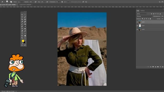164x92 pixels.
Task: Open the layer fill value dropdown
Action: pos(162,19)
